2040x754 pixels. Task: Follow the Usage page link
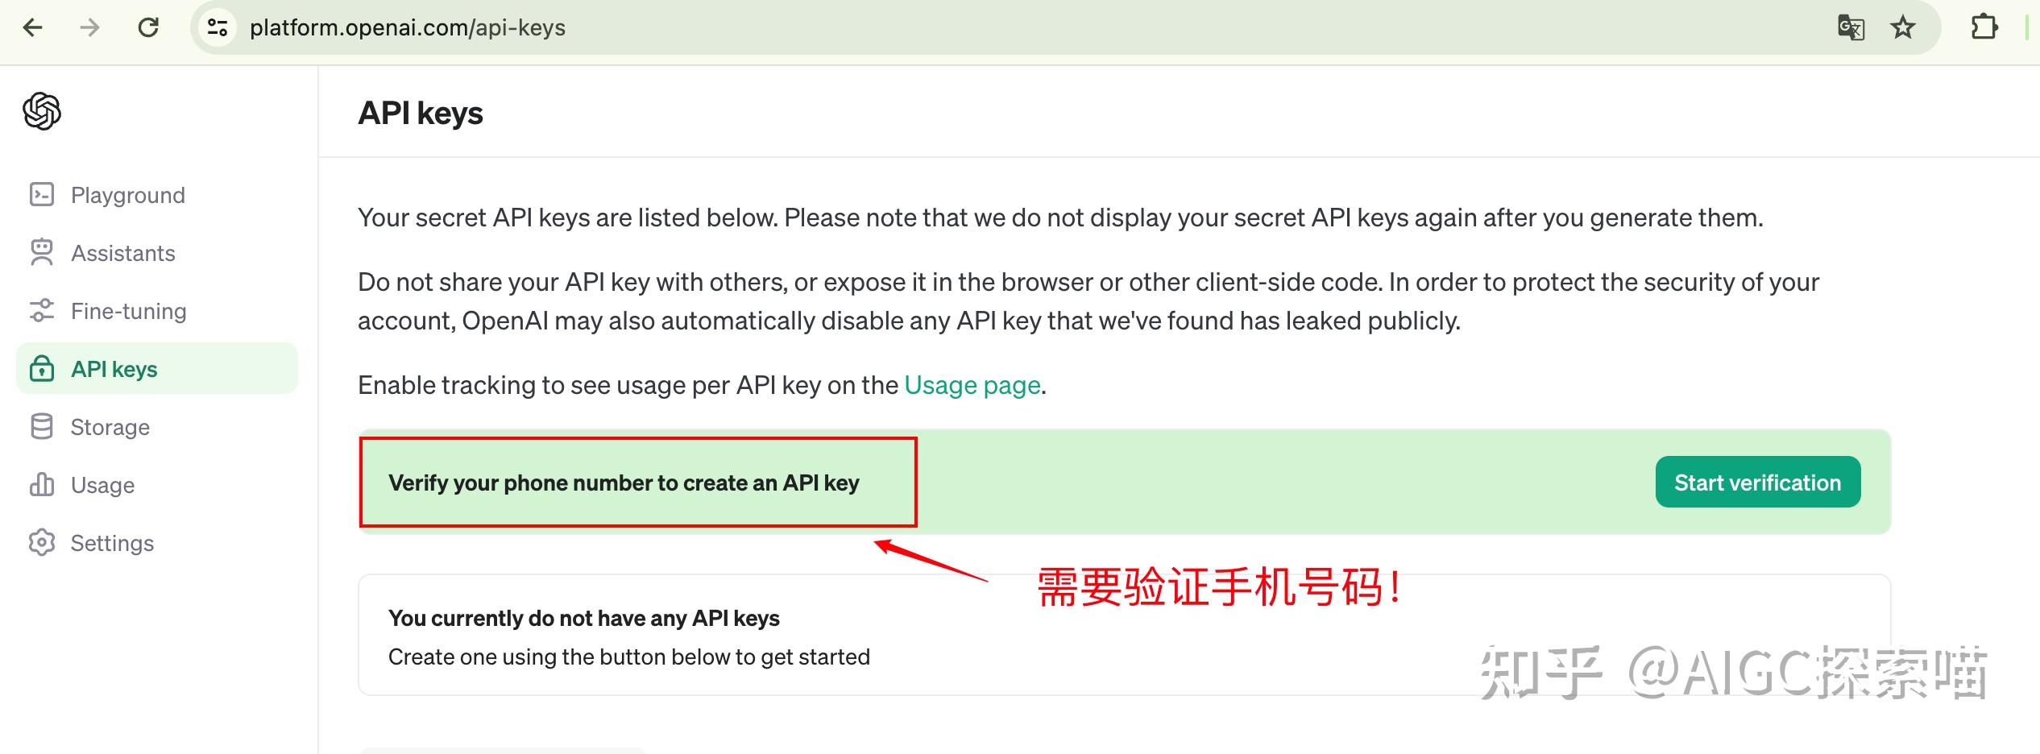pos(972,385)
